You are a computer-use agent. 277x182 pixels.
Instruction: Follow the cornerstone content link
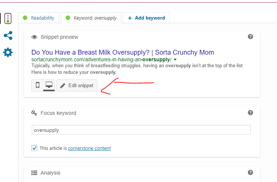point(89,148)
